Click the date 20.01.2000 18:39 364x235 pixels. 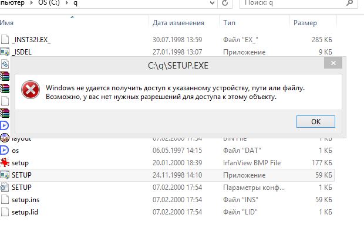point(177,163)
